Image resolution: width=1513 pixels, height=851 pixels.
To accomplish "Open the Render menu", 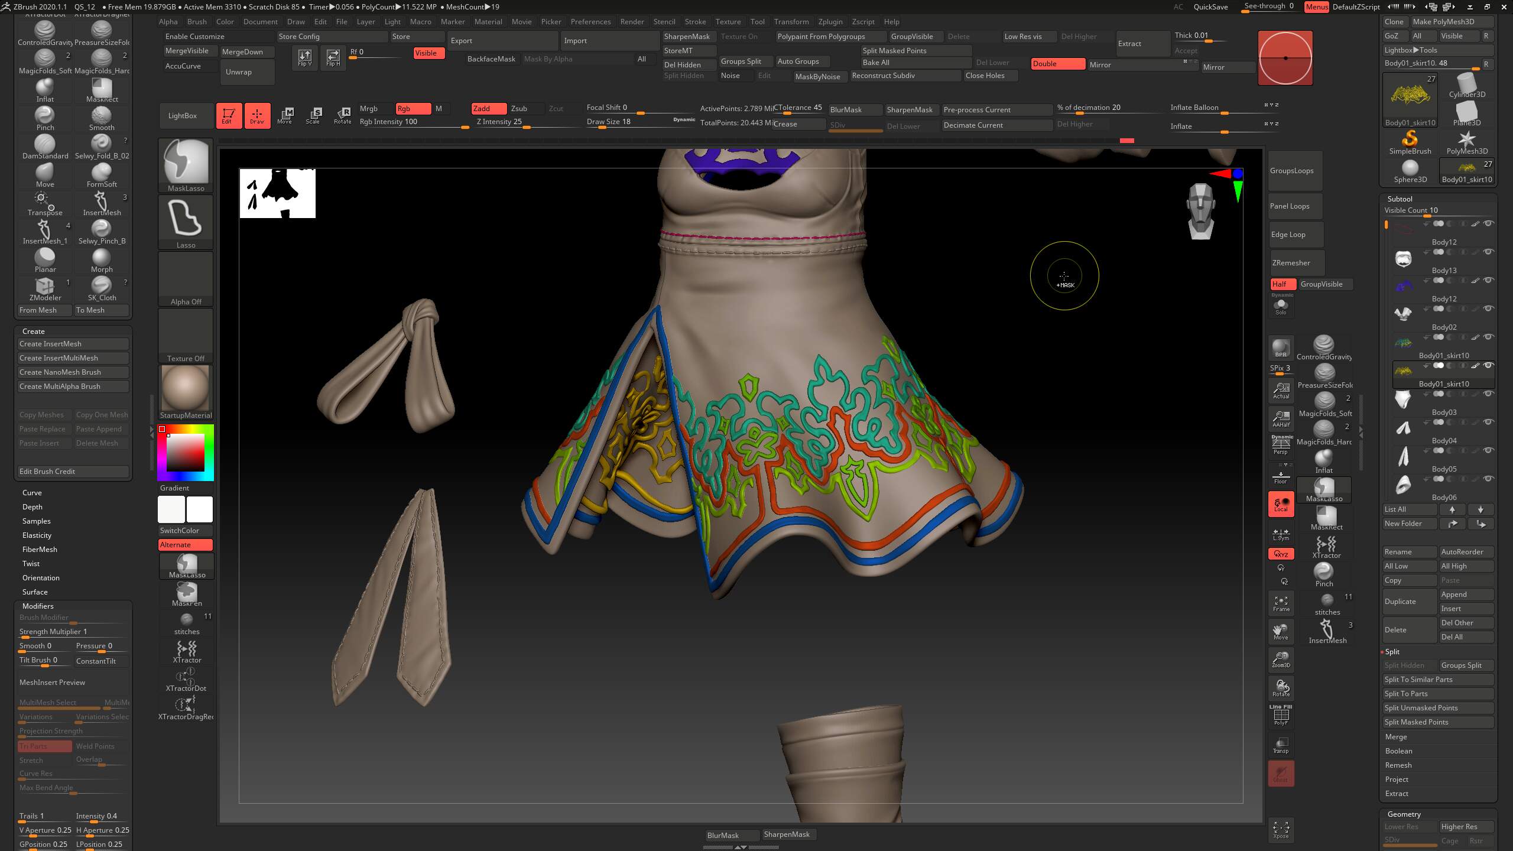I will [632, 22].
